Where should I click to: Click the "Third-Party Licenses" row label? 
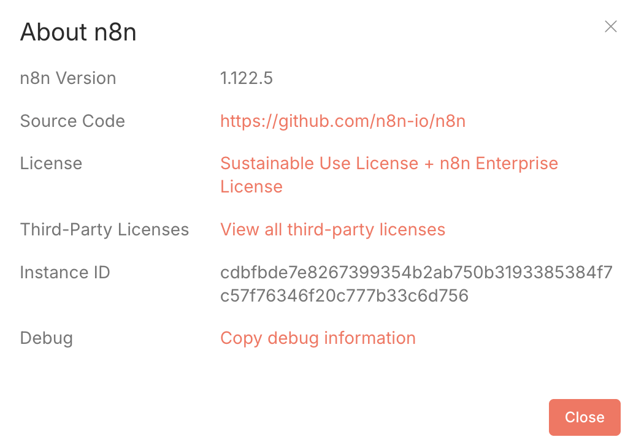pos(104,230)
